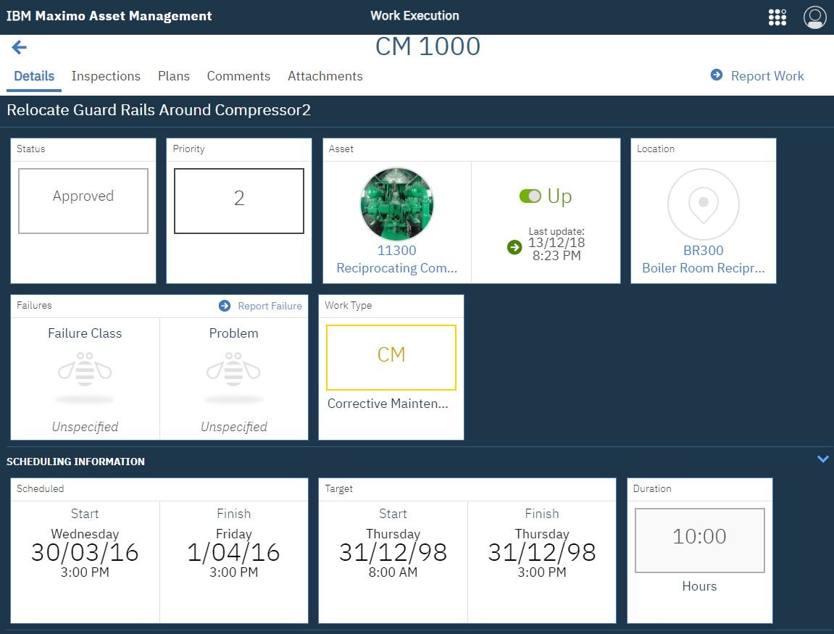Click the Problem bee icon
This screenshot has height=634, width=834.
pyautogui.click(x=233, y=370)
